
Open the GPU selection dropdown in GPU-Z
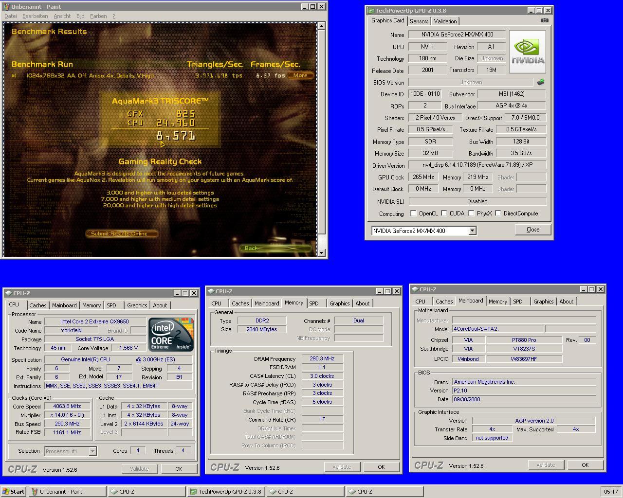click(472, 231)
